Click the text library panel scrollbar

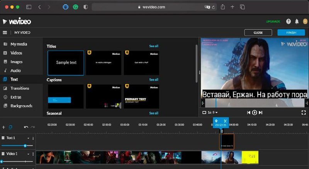[x=197, y=63]
